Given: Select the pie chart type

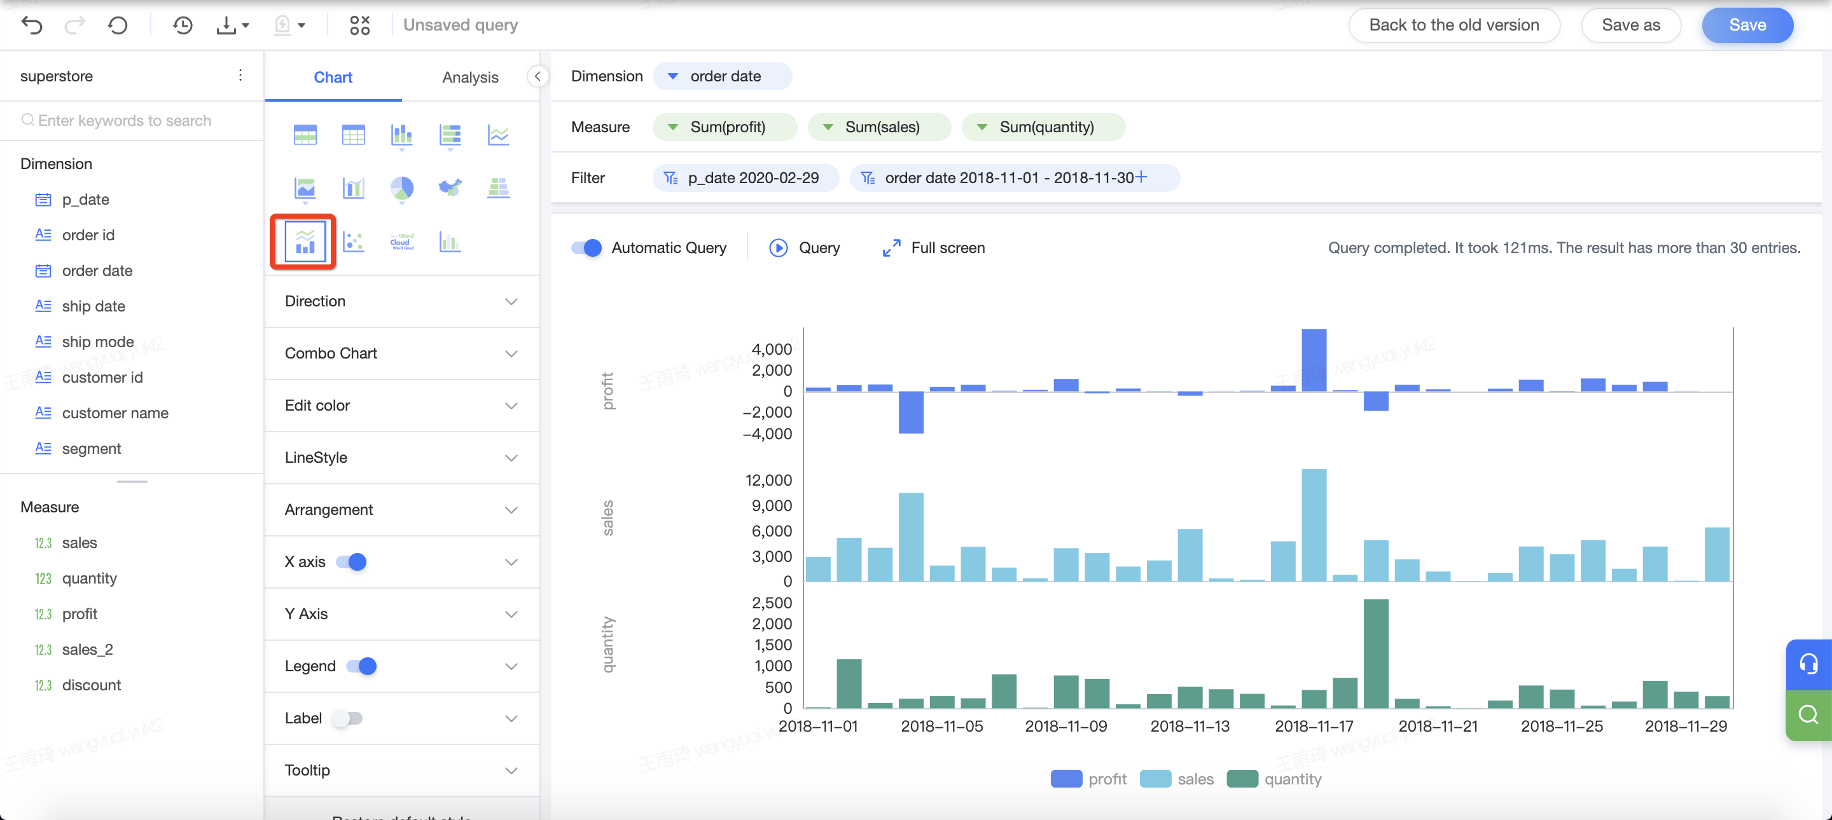Looking at the screenshot, I should [x=402, y=188].
